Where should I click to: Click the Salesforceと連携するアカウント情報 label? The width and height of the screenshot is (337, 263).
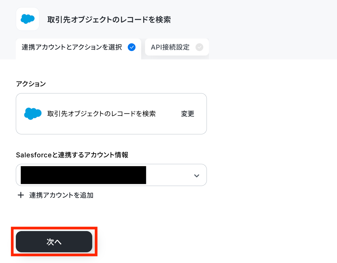coord(72,155)
